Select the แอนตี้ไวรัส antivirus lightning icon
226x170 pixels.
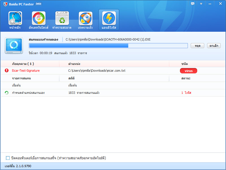point(109,19)
